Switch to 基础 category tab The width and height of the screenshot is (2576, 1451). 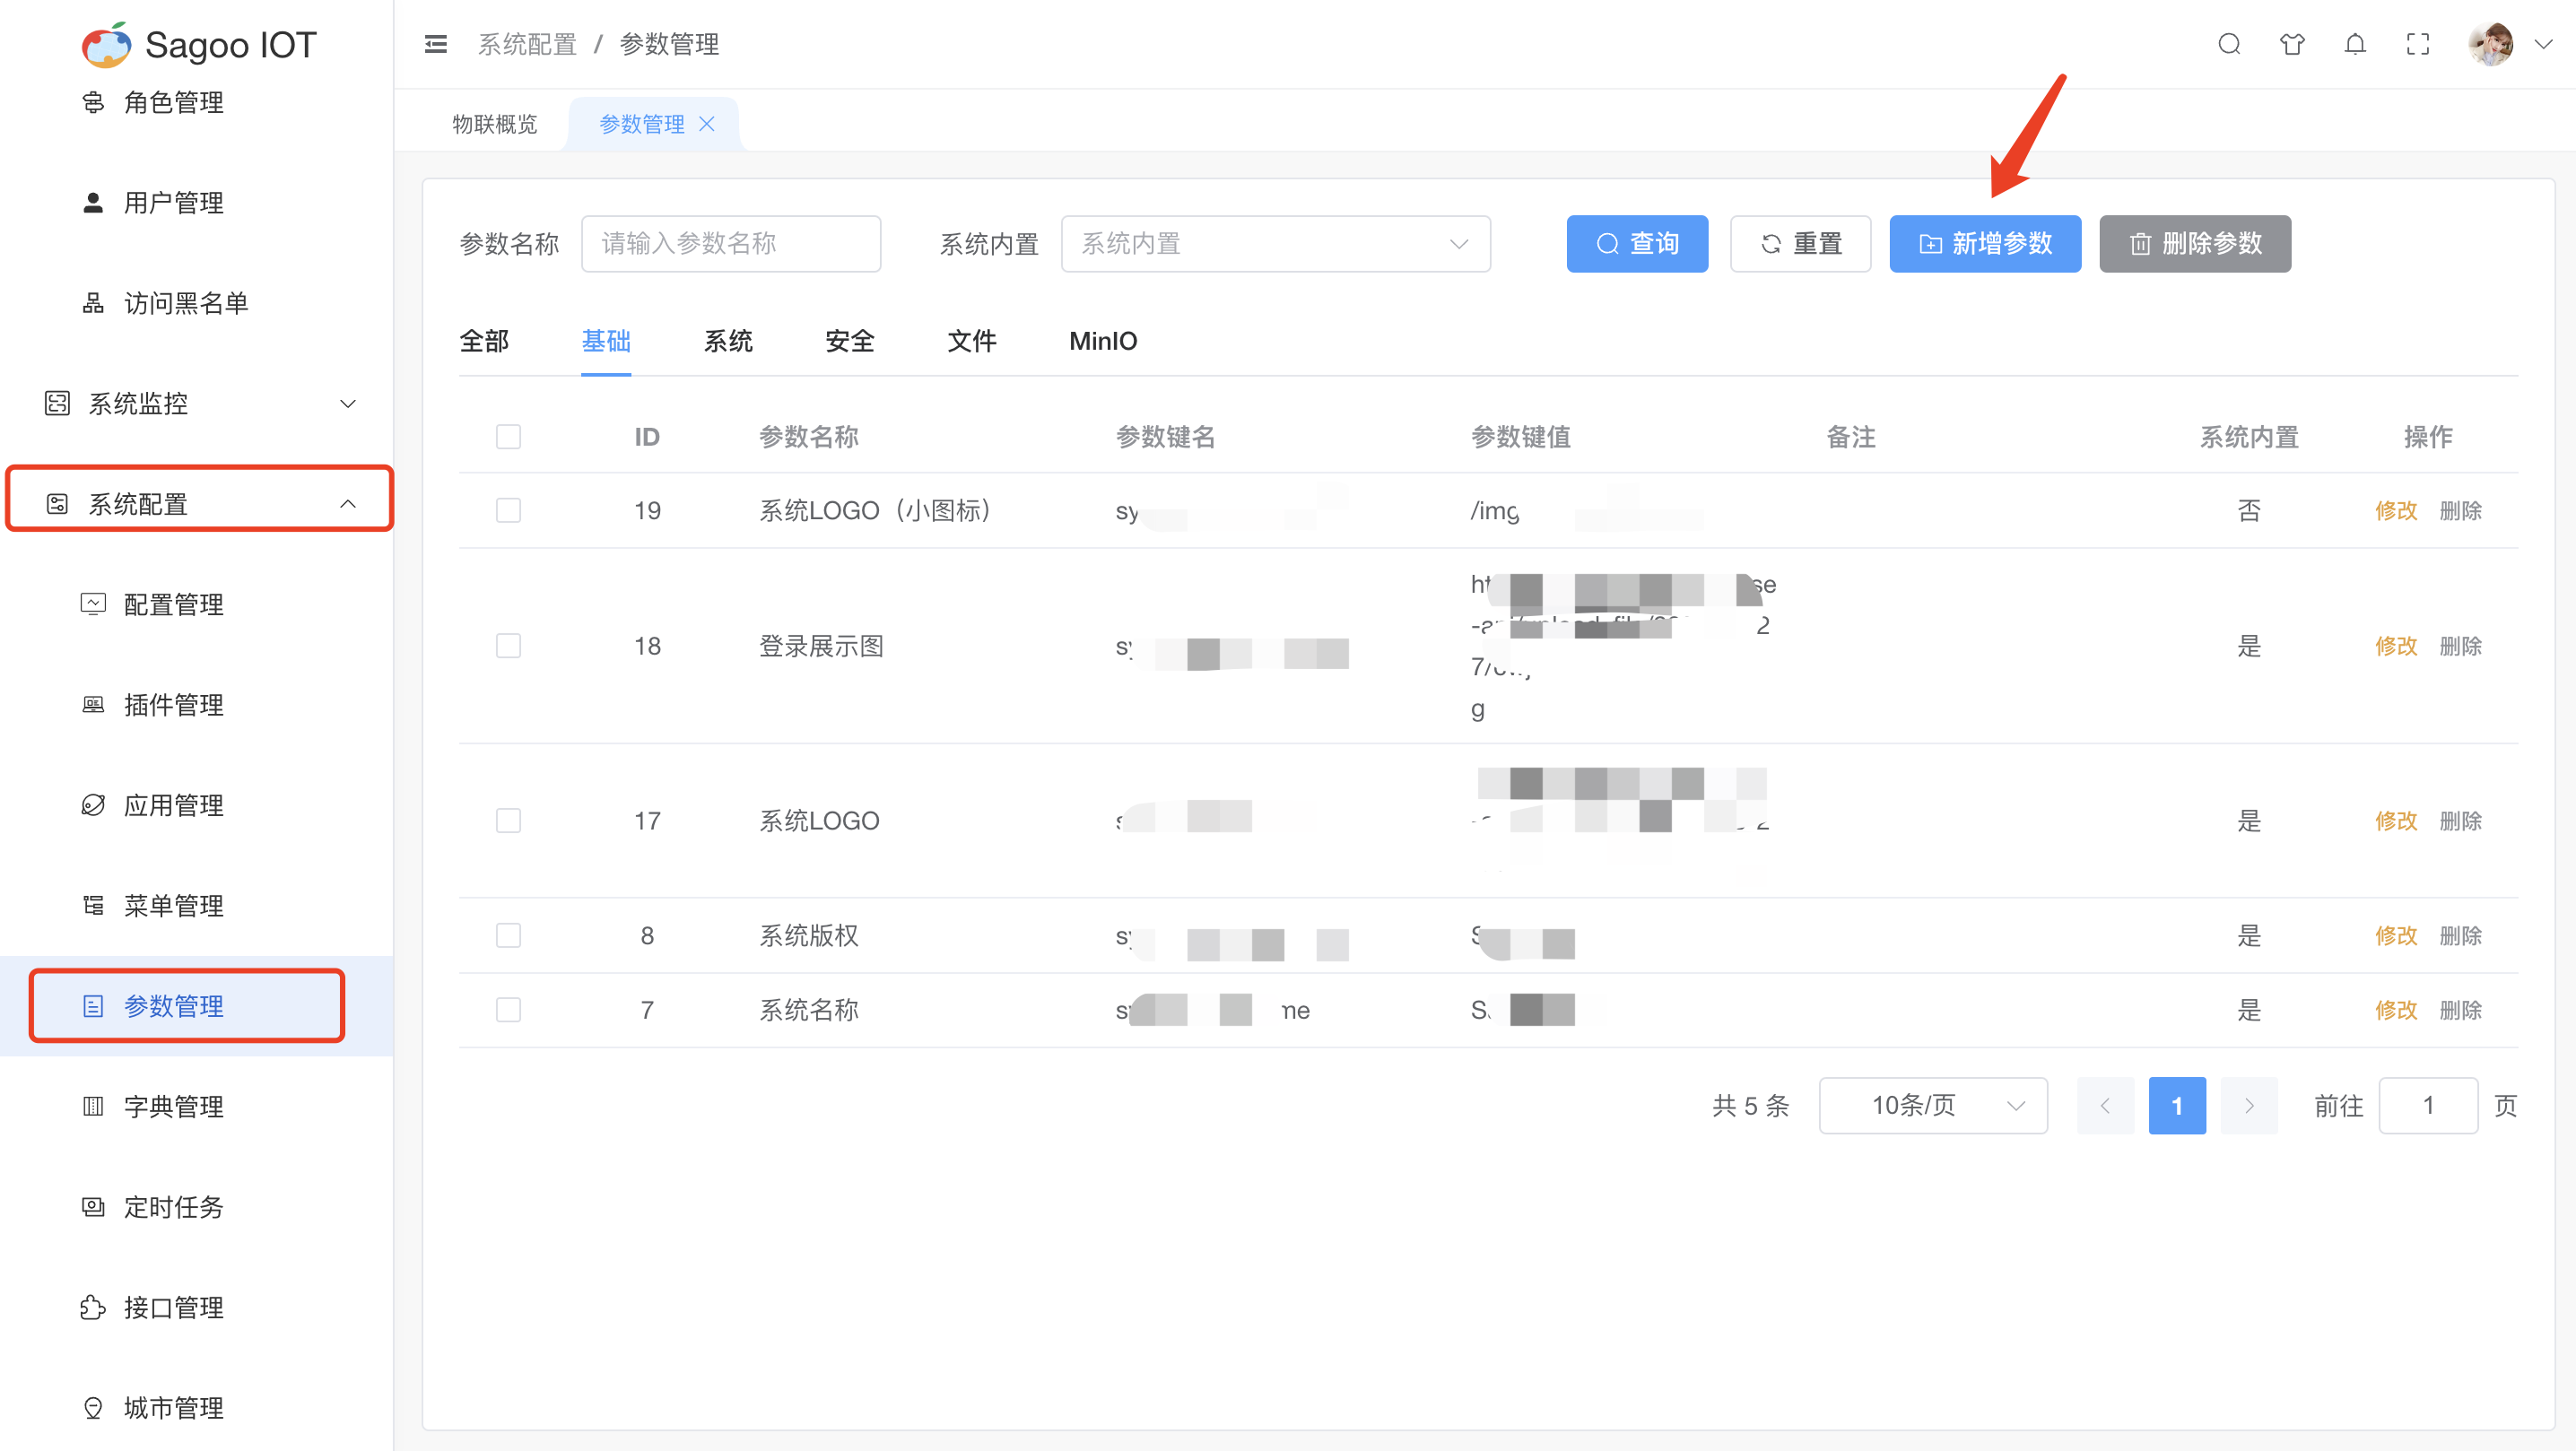606,341
